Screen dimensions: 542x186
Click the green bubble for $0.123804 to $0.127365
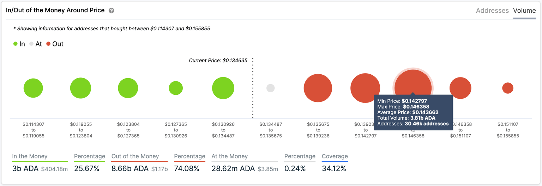[x=128, y=88]
